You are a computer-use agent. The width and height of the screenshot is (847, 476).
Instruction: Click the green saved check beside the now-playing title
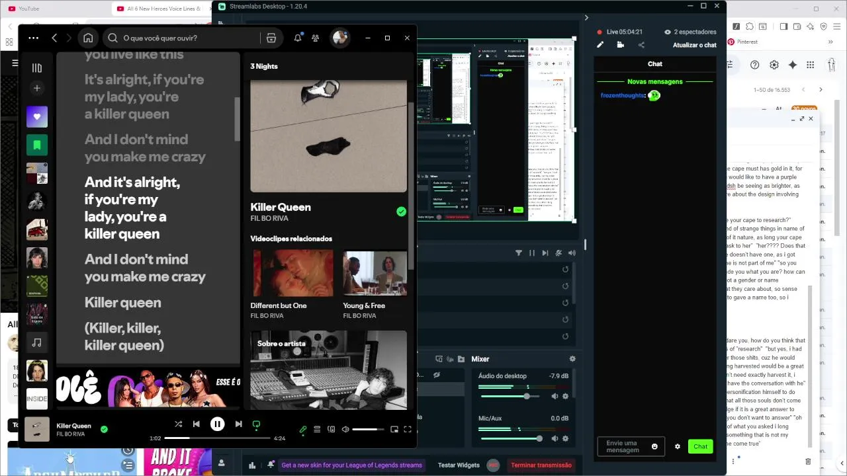tap(104, 429)
